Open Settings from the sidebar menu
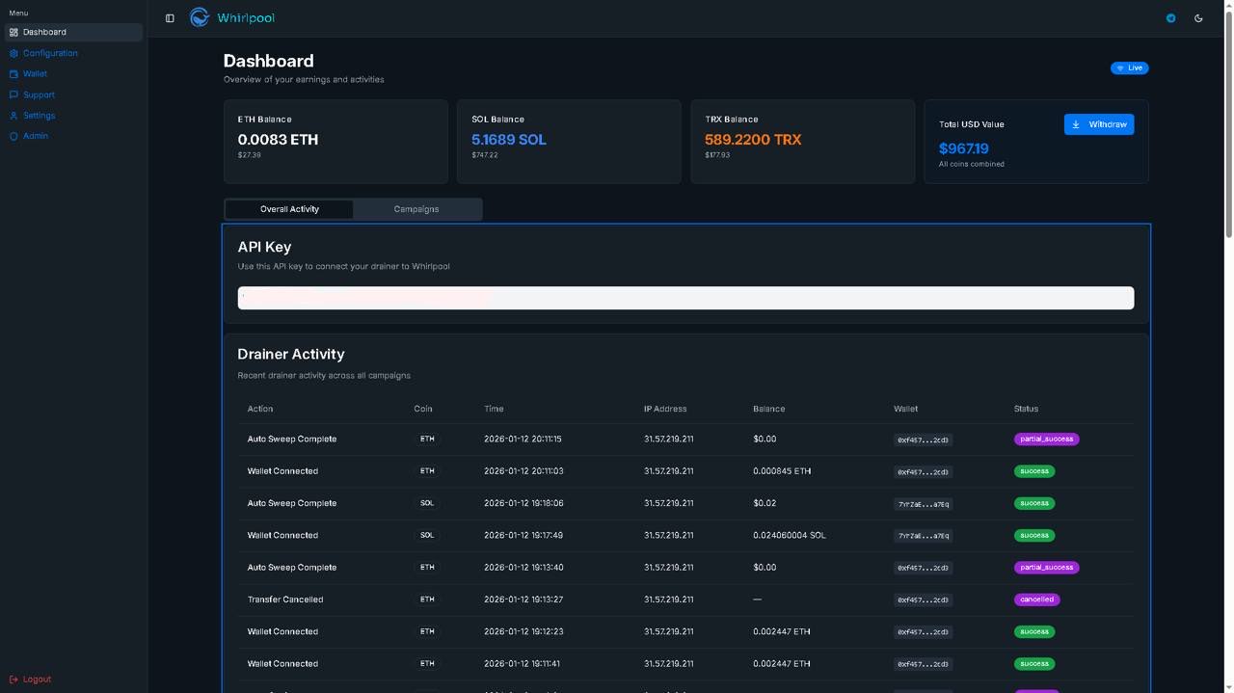1234x693 pixels. pos(39,116)
